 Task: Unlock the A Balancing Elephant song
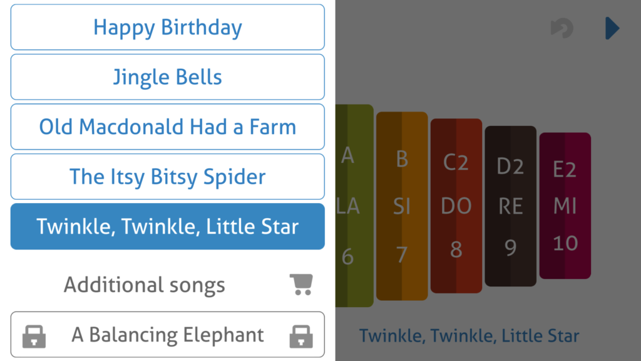[x=167, y=334]
